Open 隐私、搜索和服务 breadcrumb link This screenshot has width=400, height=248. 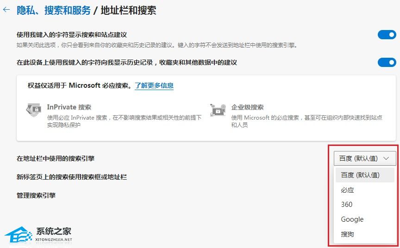coord(54,10)
